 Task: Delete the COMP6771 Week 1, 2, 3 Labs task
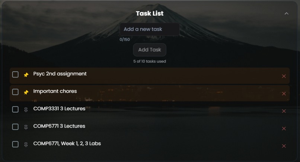pyautogui.click(x=284, y=146)
